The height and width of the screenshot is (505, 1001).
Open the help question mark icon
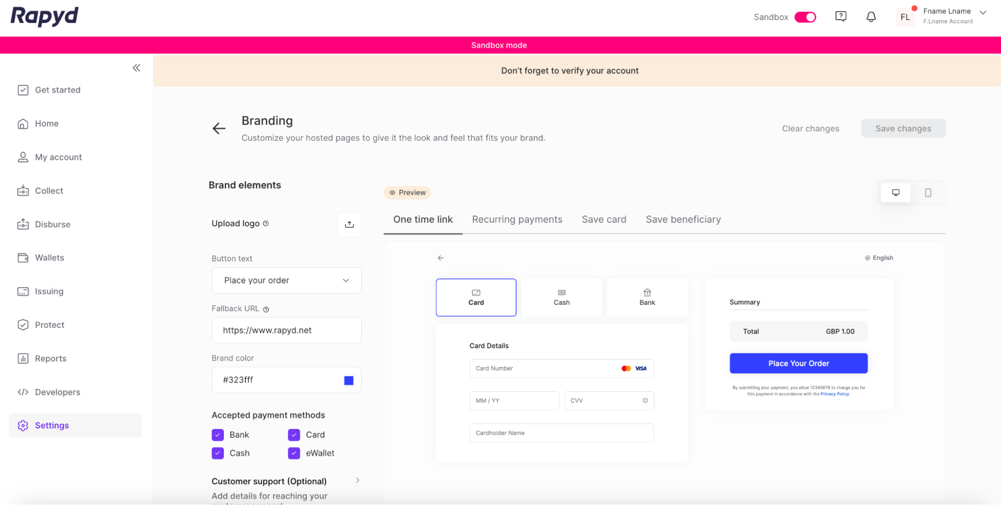point(841,17)
